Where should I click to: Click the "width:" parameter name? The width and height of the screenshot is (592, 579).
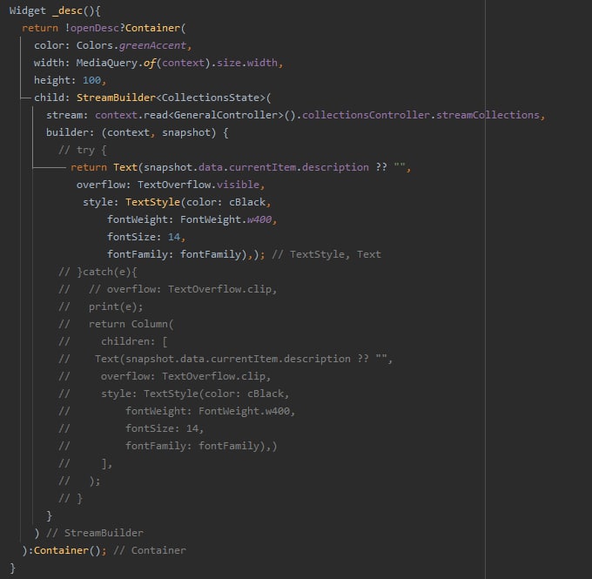[52, 63]
